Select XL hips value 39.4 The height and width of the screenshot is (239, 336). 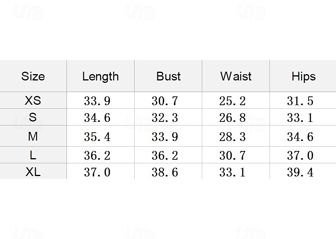(x=300, y=172)
